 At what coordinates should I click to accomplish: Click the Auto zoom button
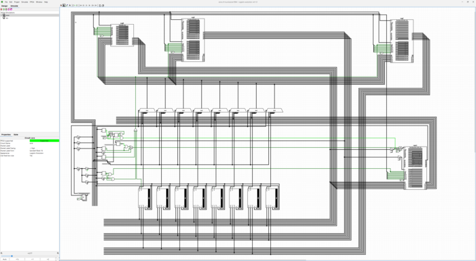pos(4,259)
